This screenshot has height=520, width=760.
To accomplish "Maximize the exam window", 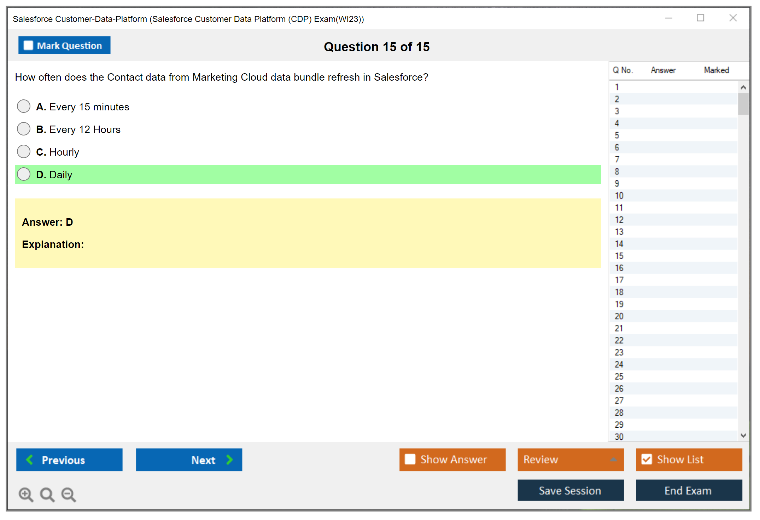I will (x=700, y=18).
